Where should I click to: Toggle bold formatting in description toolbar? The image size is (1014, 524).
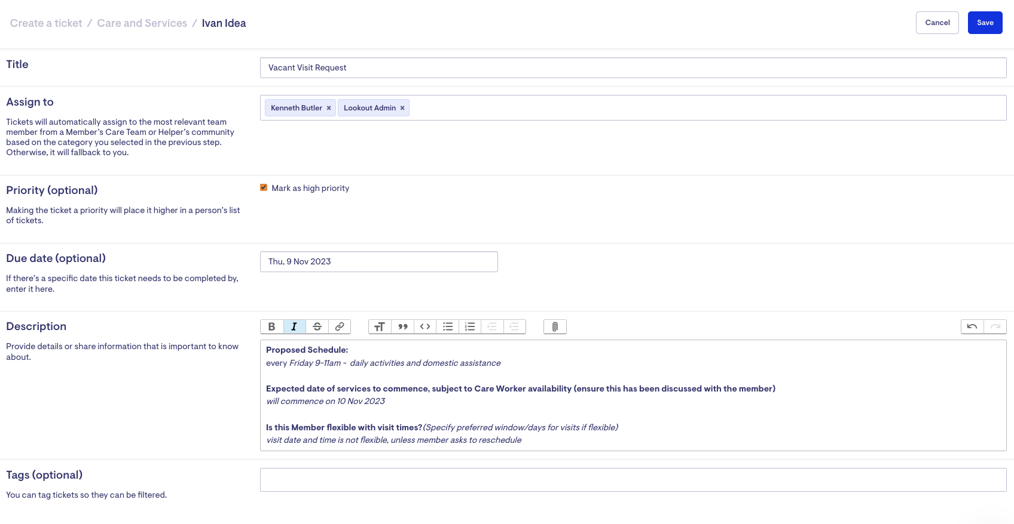(271, 326)
